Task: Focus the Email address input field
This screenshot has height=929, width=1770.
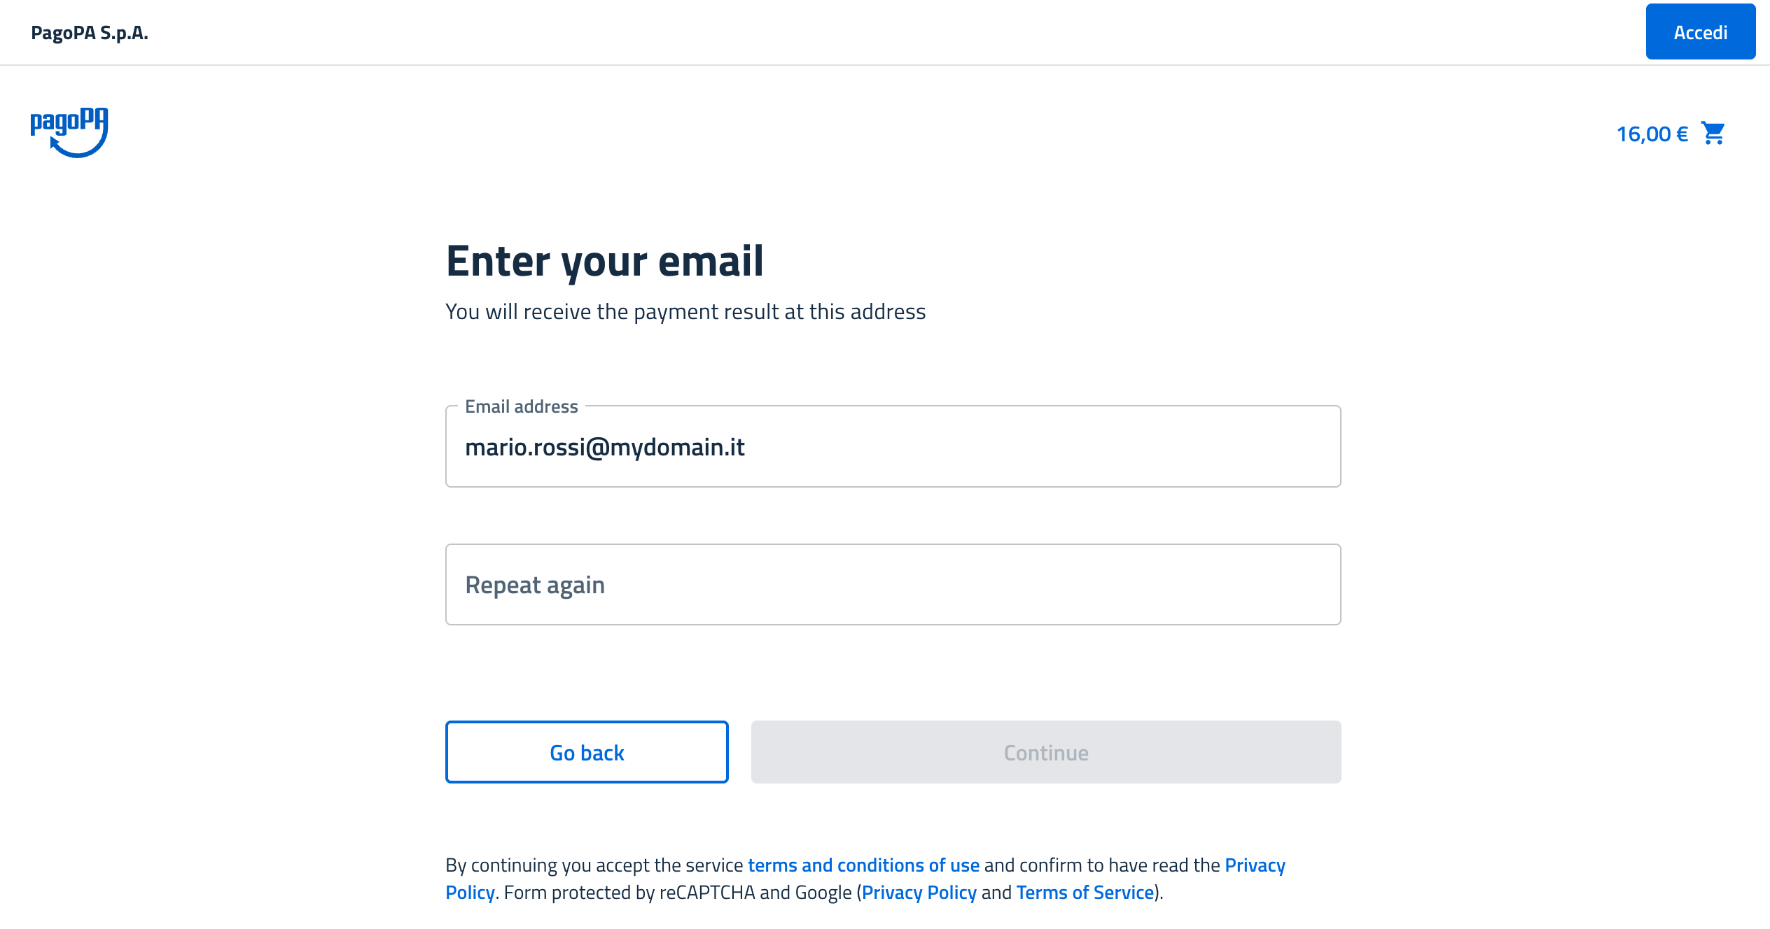Action: coord(893,447)
